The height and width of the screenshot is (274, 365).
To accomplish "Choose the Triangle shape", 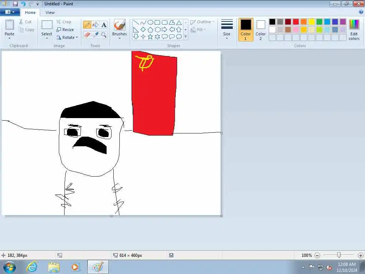I will click(x=179, y=22).
